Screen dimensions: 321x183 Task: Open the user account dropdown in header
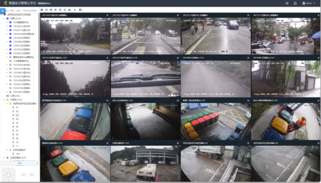[309, 4]
